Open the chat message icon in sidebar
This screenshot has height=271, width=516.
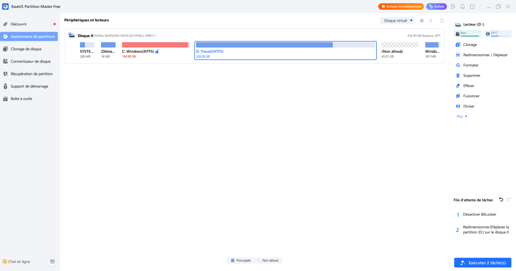[x=52, y=262]
